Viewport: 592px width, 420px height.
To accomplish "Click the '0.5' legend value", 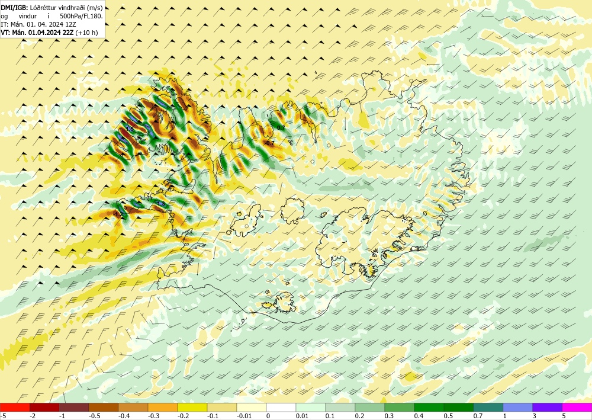I will 449,416.
